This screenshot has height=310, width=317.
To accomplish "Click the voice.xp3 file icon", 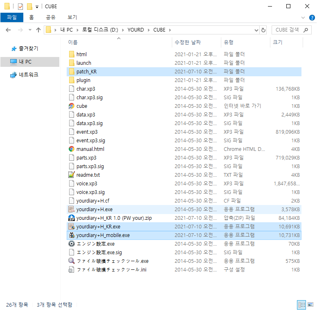I will coord(71,183).
